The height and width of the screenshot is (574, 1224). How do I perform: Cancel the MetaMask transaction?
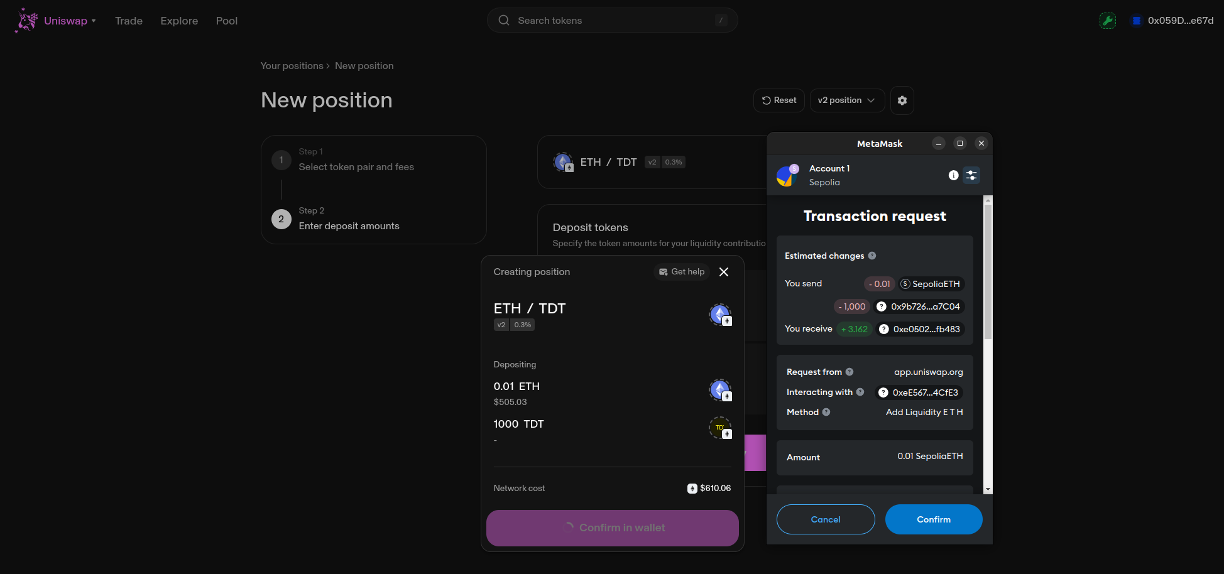point(826,519)
